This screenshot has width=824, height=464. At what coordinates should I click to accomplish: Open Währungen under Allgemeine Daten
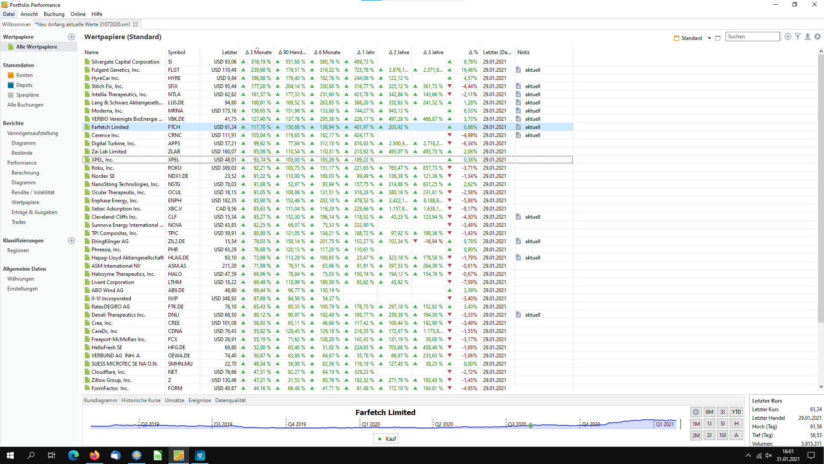[21, 279]
